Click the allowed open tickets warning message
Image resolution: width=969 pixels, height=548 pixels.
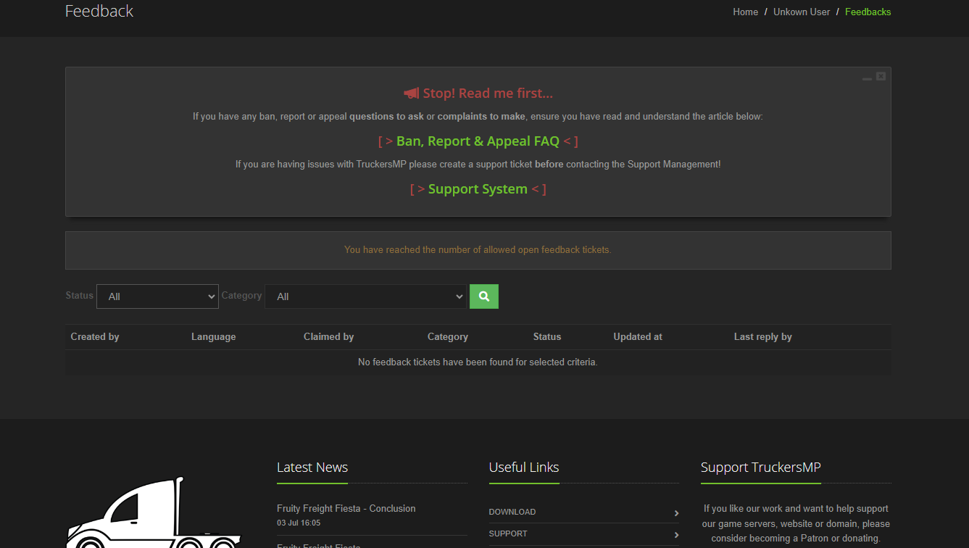coord(478,250)
